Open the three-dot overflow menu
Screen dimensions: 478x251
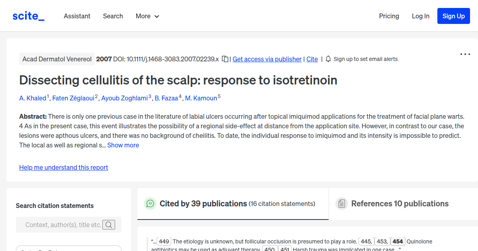pos(465,54)
